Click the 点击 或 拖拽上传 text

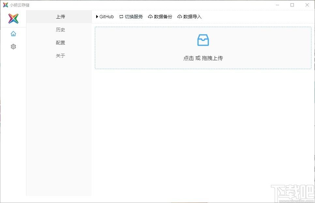click(203, 58)
